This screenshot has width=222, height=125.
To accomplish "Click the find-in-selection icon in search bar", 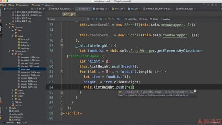I will 101,19.
